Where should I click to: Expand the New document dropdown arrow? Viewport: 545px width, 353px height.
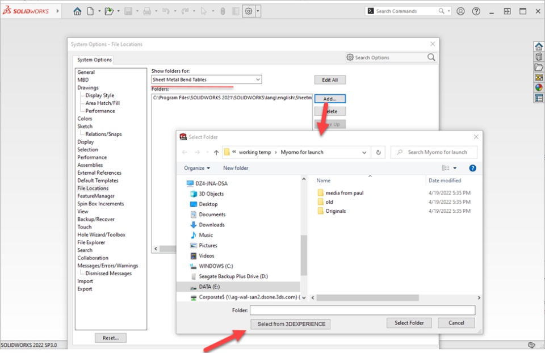[x=99, y=11]
